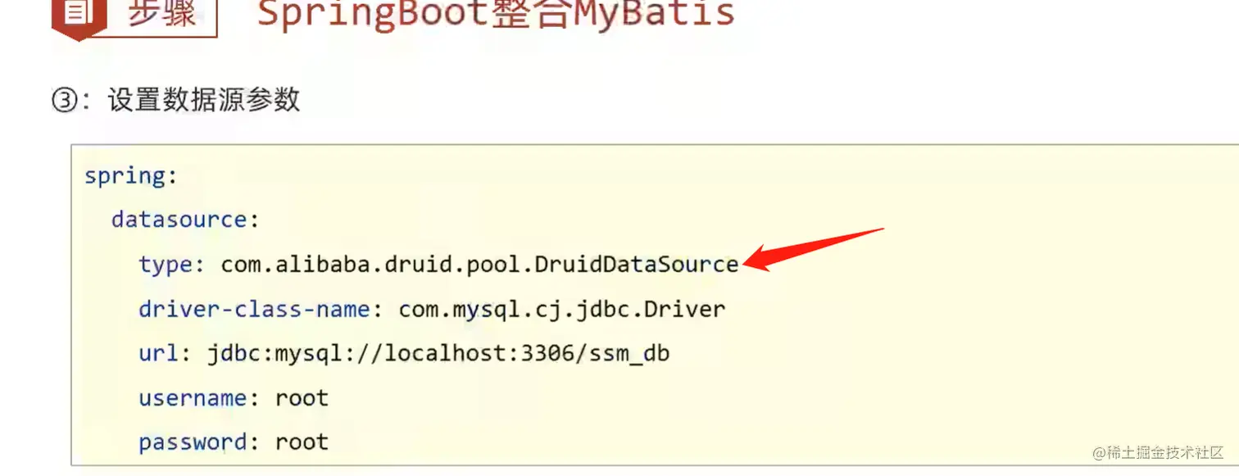
Task: Click the SpringBoot整合MyBatis heading
Action: (496, 15)
